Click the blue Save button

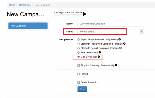tap(82, 89)
